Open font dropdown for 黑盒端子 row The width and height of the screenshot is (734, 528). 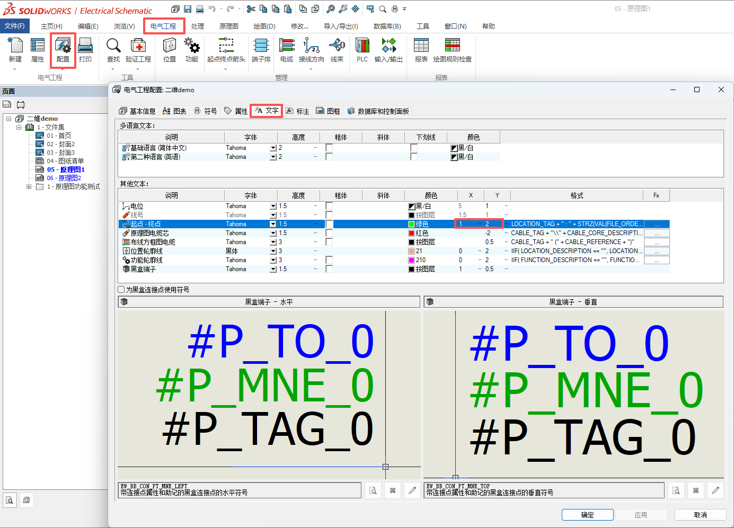point(273,269)
